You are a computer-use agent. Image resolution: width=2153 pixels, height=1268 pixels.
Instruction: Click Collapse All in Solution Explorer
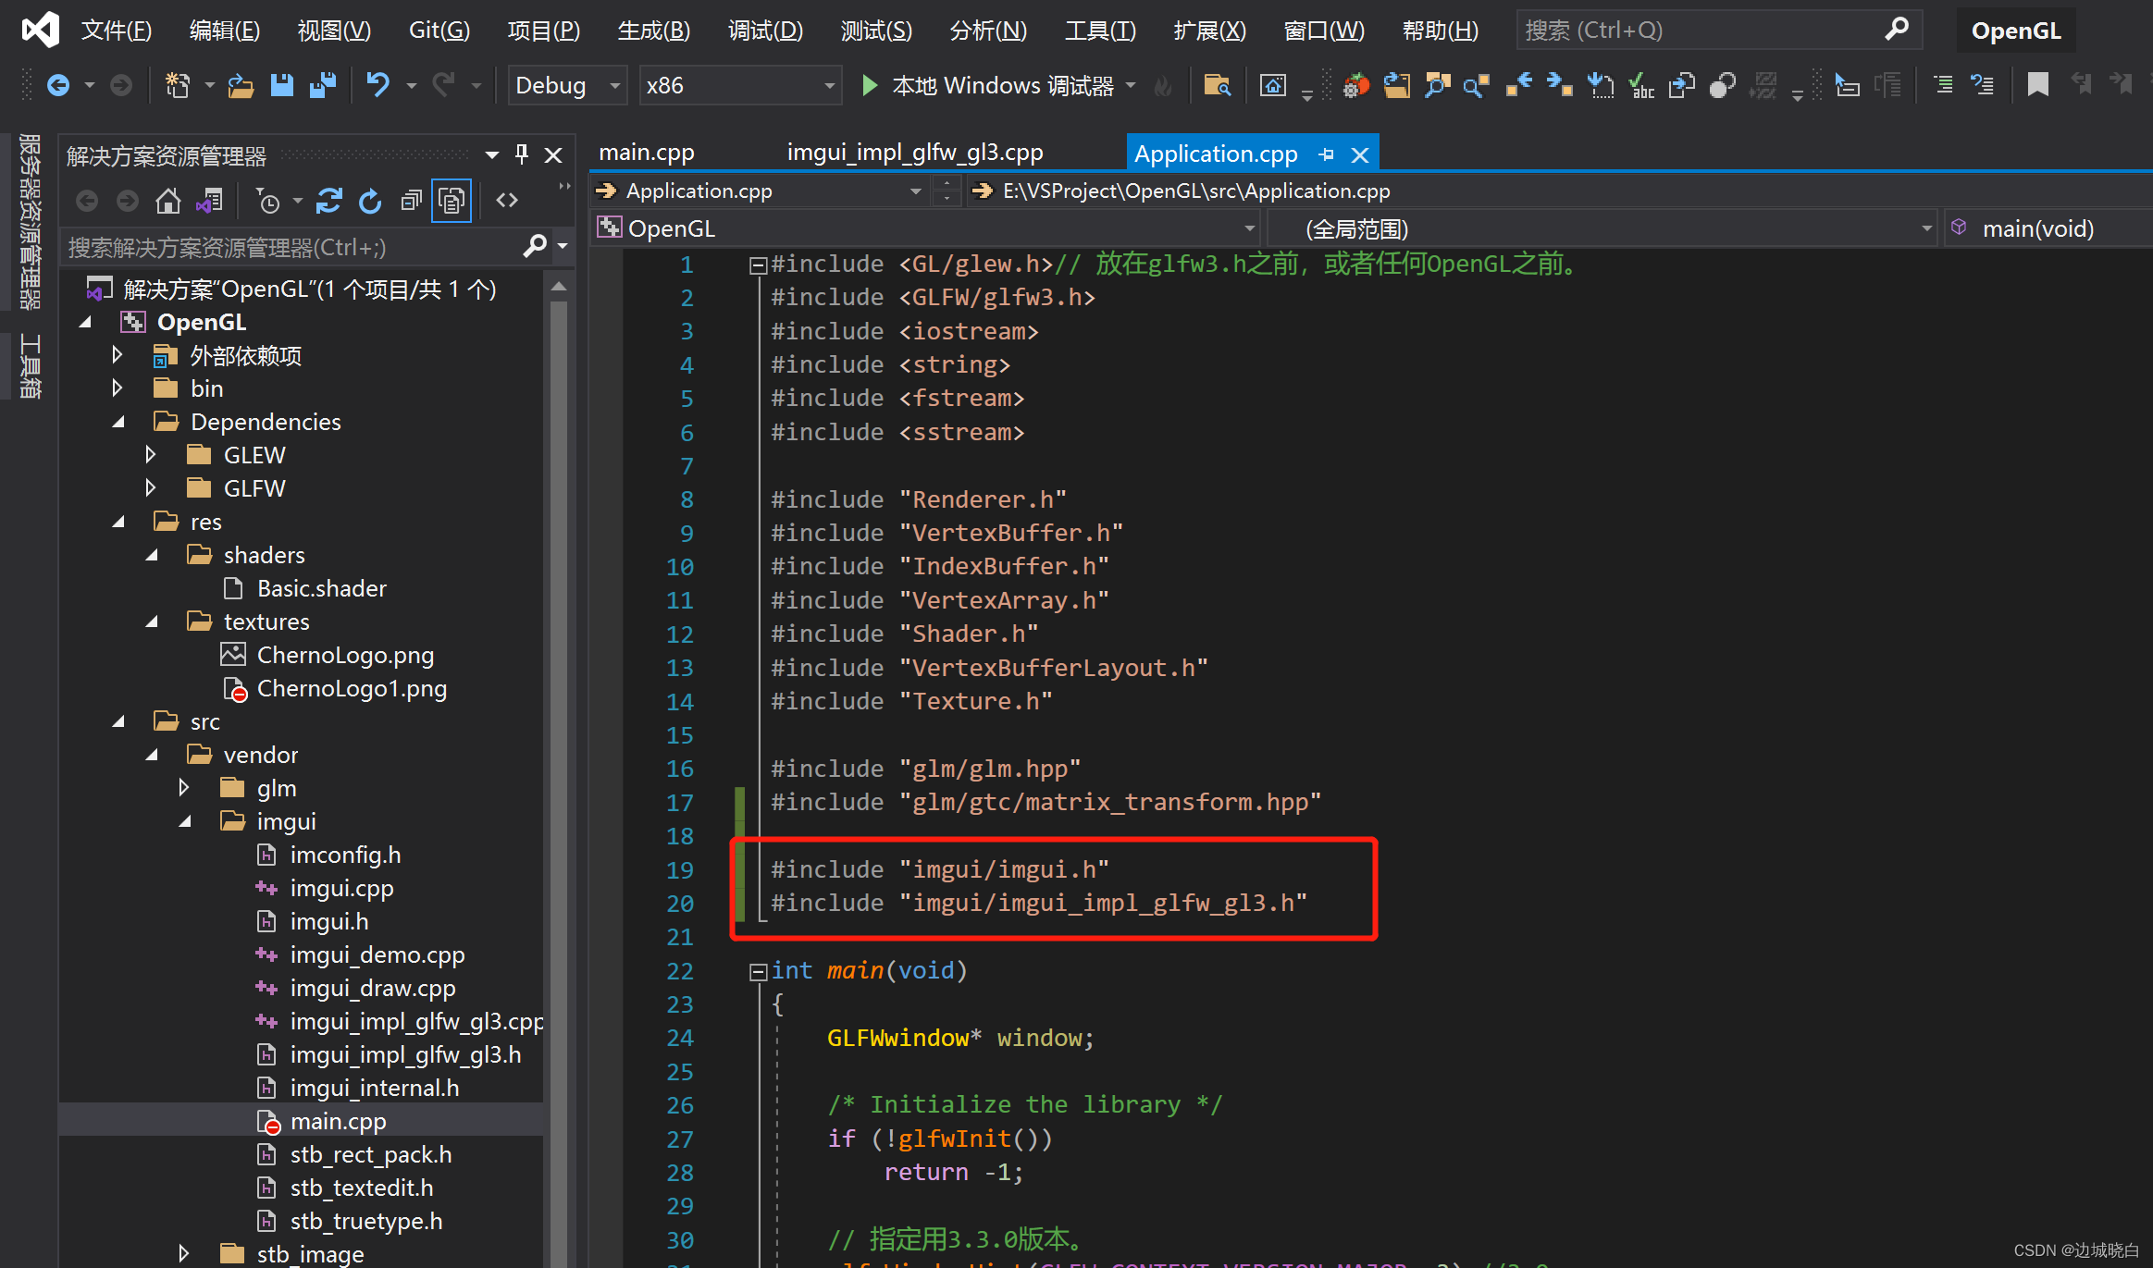[x=411, y=201]
